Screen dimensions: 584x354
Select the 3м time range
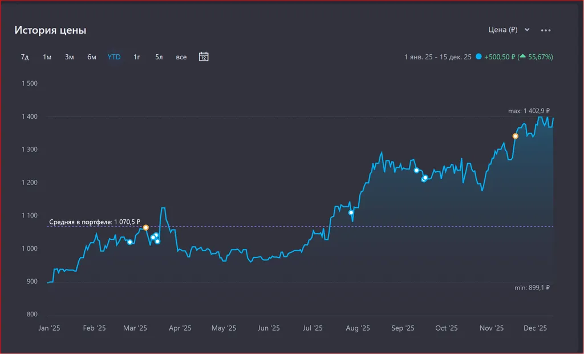coord(70,57)
